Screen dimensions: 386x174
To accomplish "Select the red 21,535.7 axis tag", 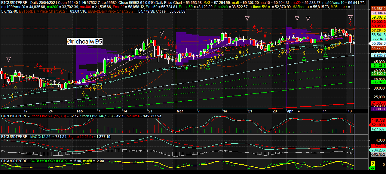I will [x=378, y=103].
